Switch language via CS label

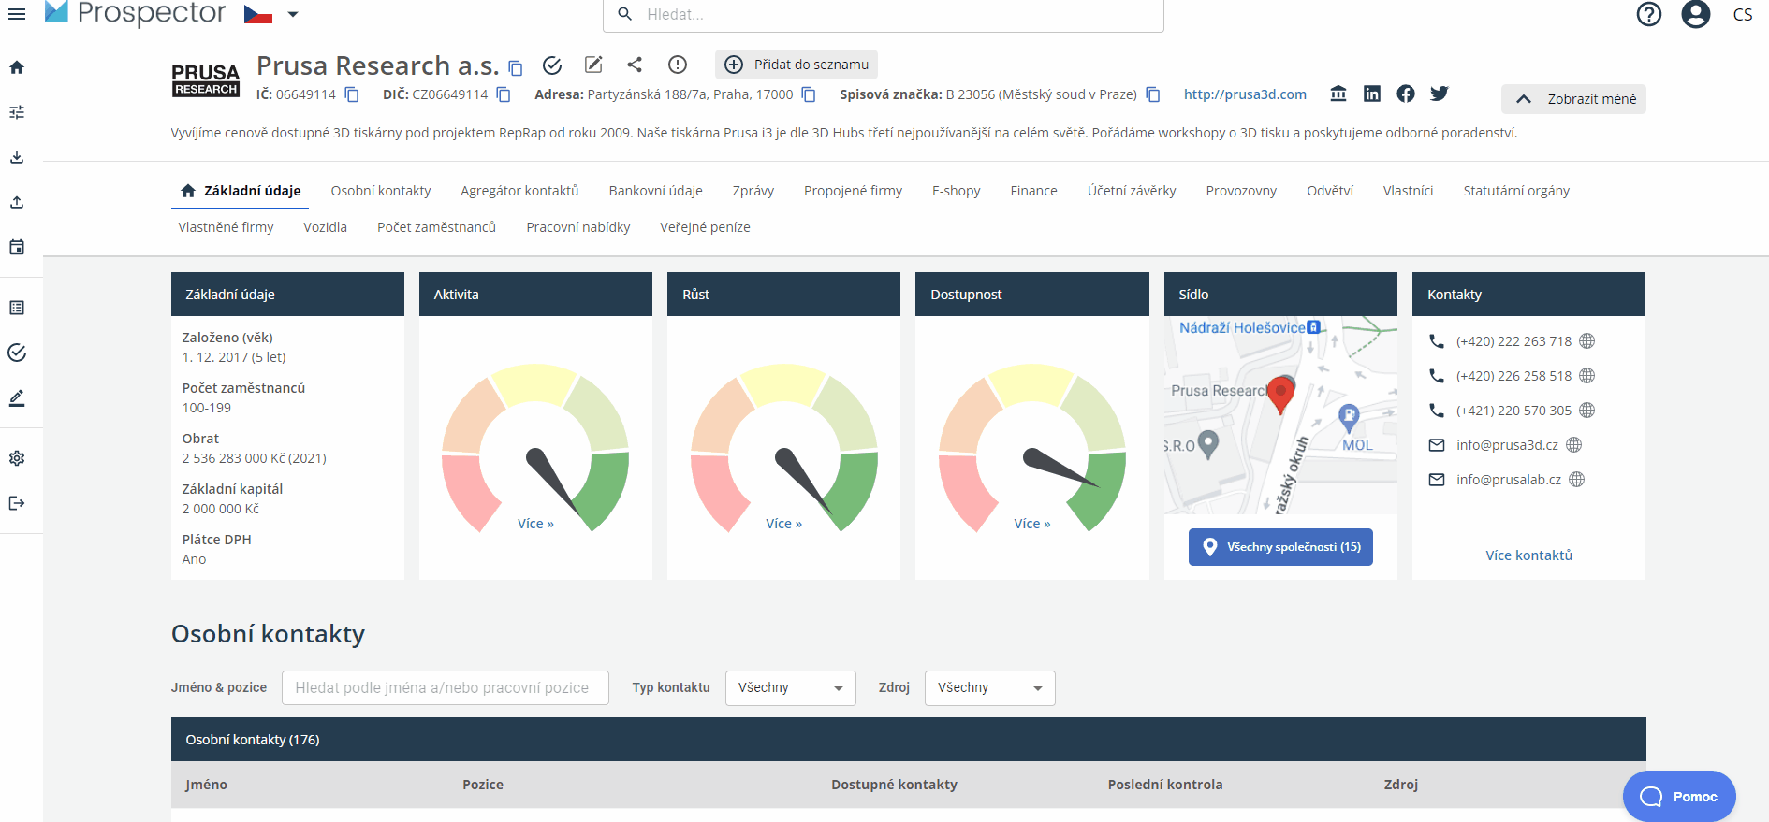point(1743,15)
